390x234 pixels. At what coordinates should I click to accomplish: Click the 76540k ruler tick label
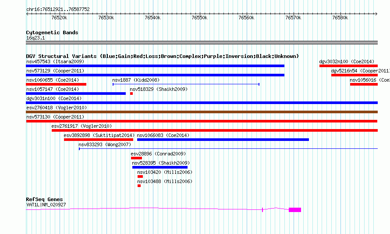tap(153, 18)
